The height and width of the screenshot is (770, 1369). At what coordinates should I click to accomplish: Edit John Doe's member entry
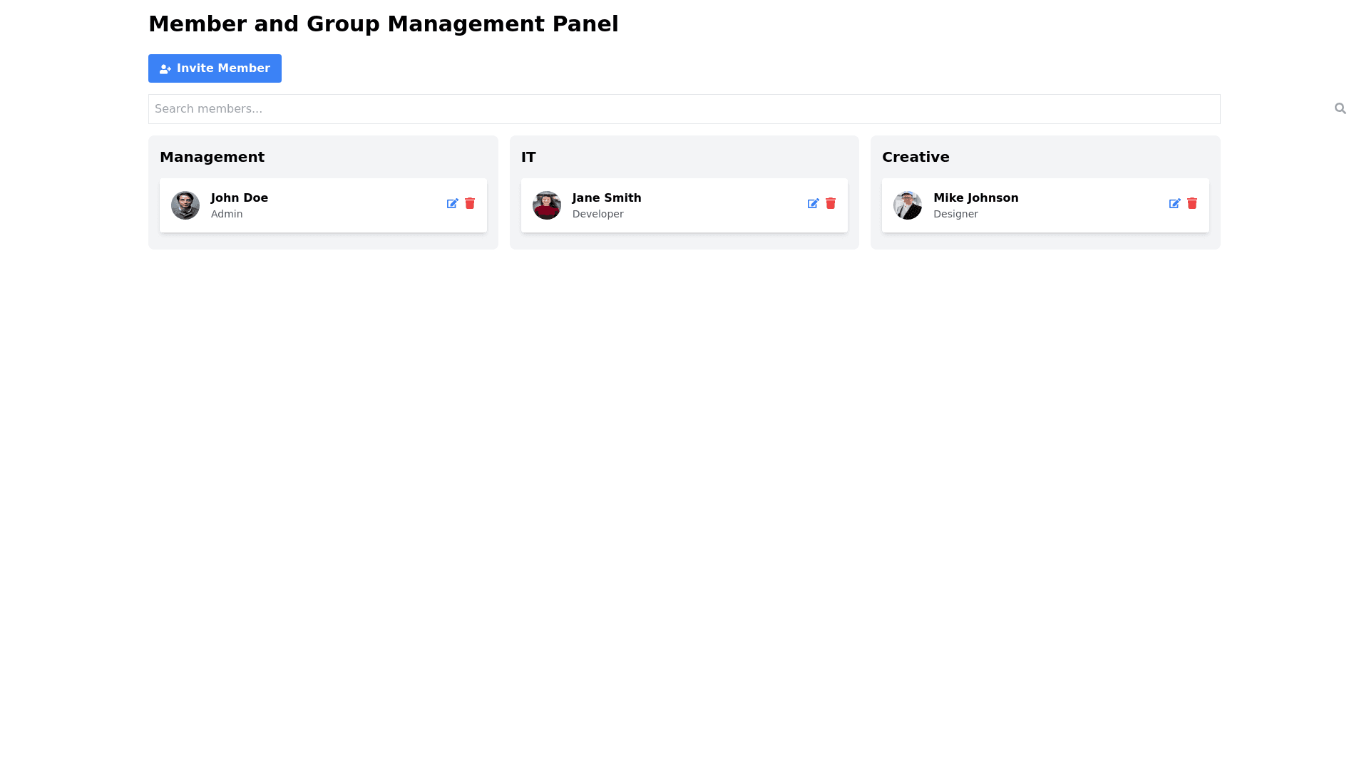[452, 204]
